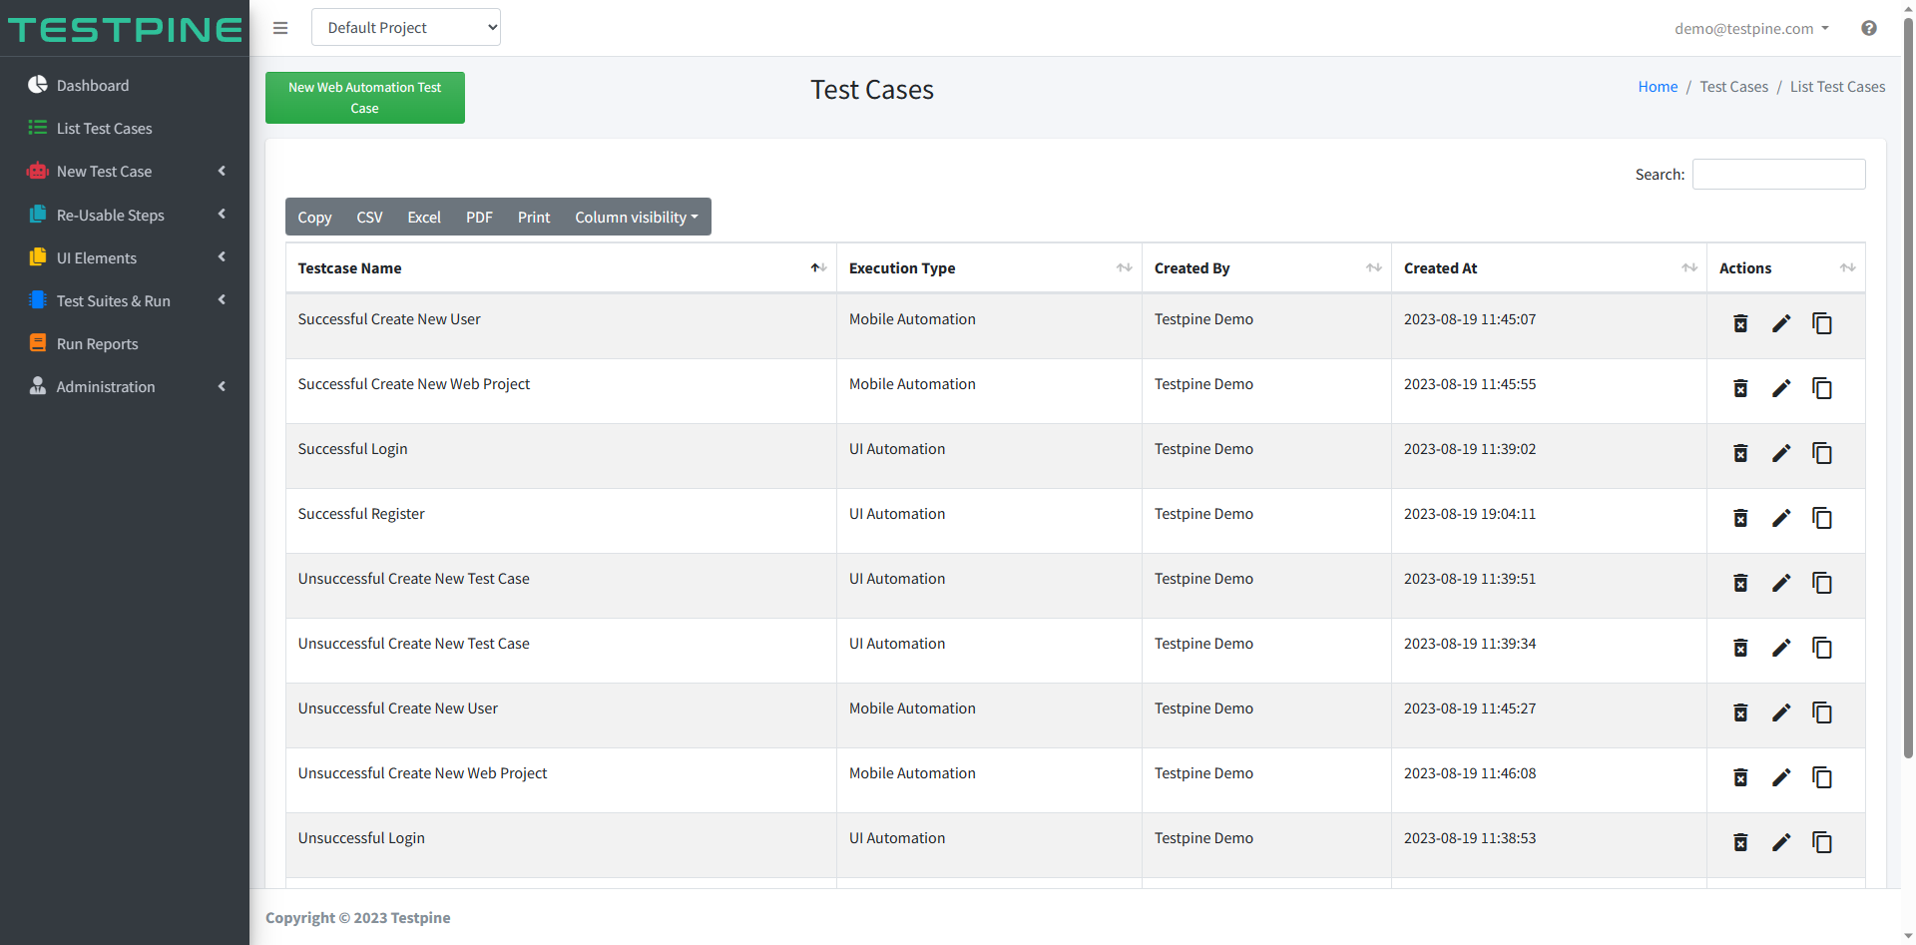1916x945 pixels.
Task: Sort by Testcase Name column
Action: [x=561, y=267]
